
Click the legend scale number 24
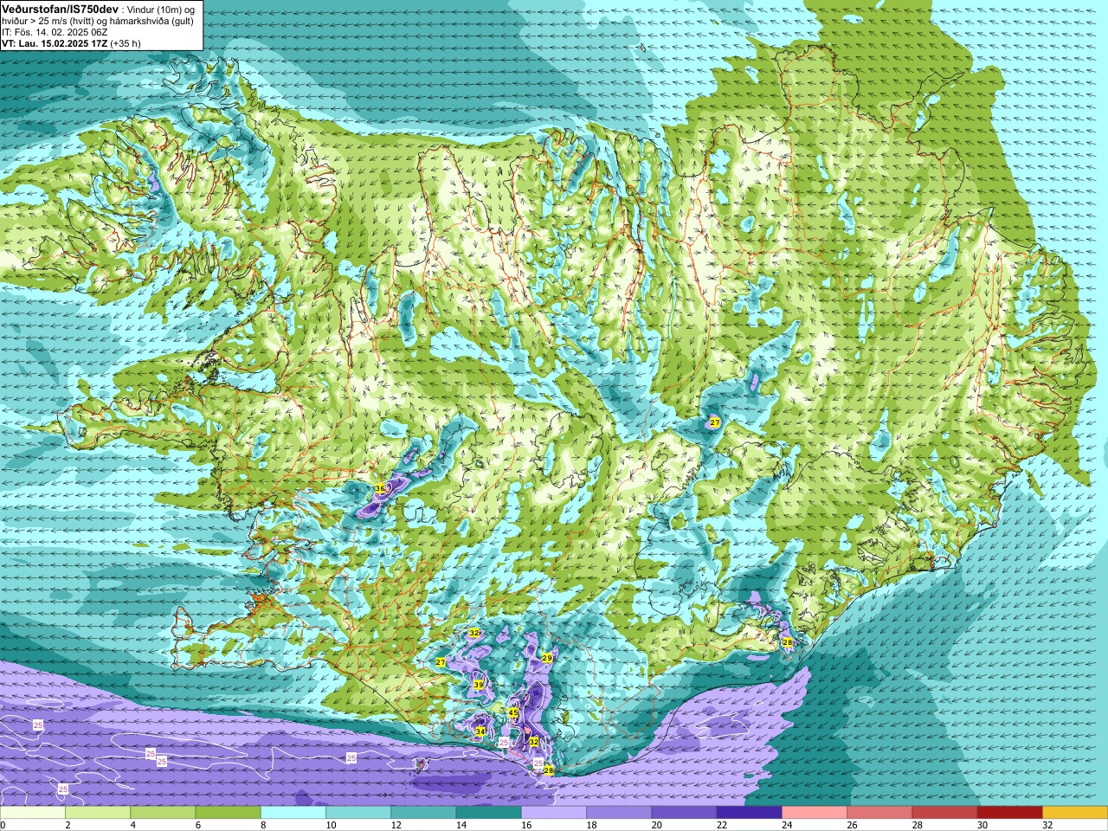click(786, 825)
